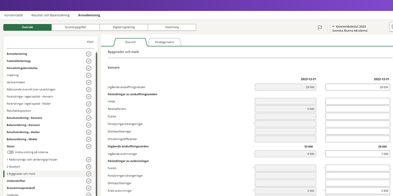The height and width of the screenshot is (196, 393).
Task: Toggle Klart check for 1 Redovisnings- och värderingsprinciper
Action: 89,160
